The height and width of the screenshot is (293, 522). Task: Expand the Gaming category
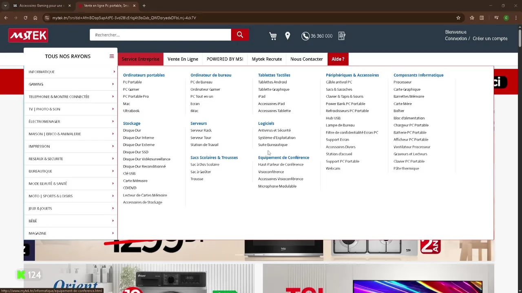(x=71, y=84)
